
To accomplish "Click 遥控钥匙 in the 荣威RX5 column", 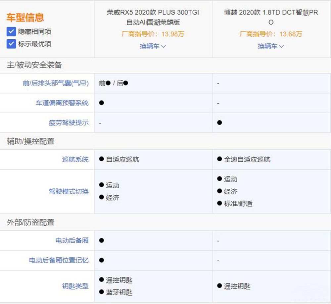I will [119, 280].
